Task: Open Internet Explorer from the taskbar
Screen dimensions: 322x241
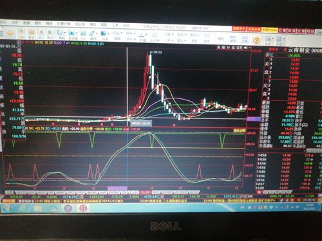Action: coord(23,208)
